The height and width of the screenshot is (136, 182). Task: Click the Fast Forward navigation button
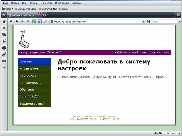coord(28,21)
